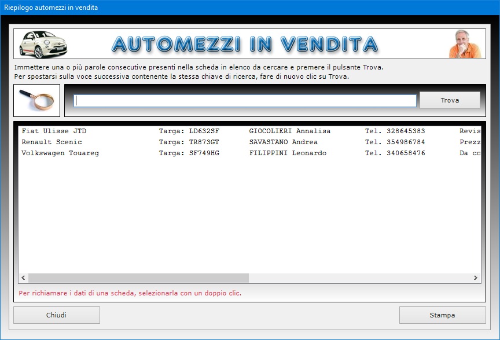The height and width of the screenshot is (340, 500).
Task: Click owner name FILIPPINI Leonardo
Action: [288, 153]
